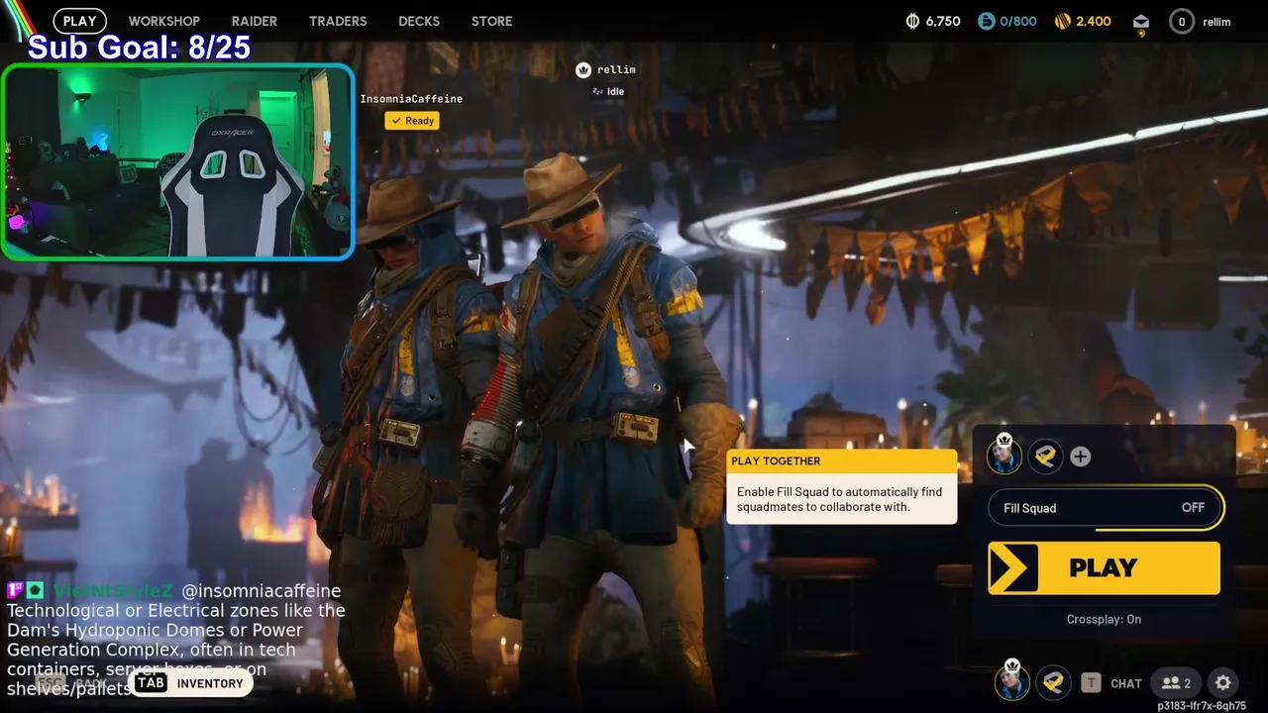Switch to the WORKSHOP tab

pyautogui.click(x=163, y=21)
